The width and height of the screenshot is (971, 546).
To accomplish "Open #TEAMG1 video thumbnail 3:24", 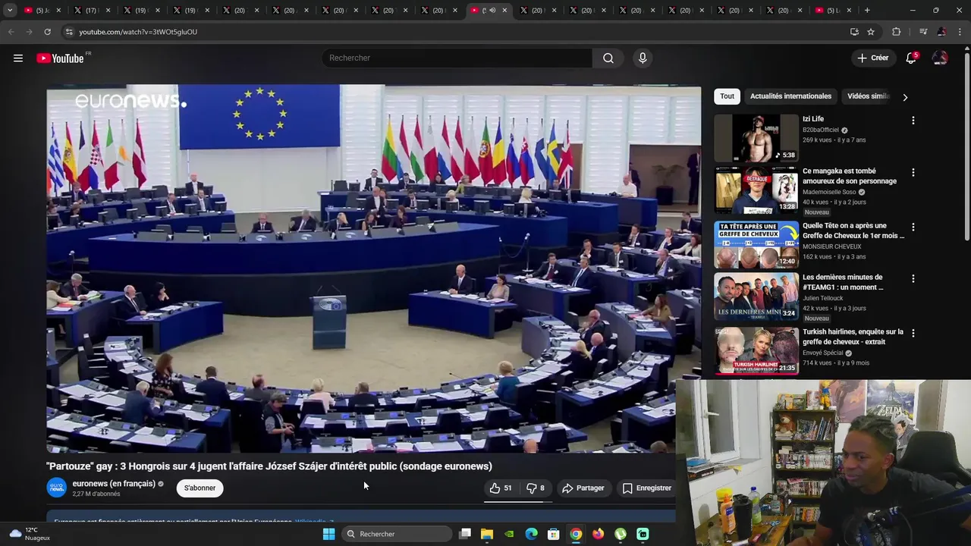I will tap(756, 297).
